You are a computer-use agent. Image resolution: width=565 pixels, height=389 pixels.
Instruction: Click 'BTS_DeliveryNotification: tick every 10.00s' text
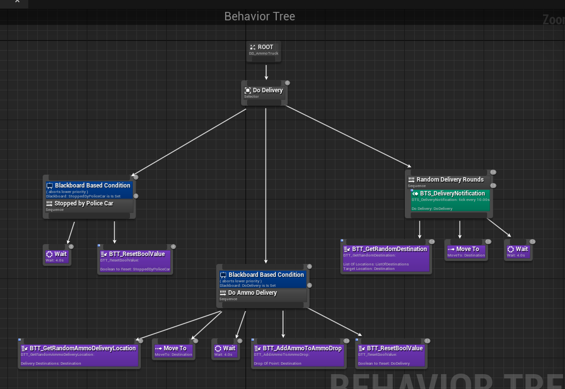point(451,200)
